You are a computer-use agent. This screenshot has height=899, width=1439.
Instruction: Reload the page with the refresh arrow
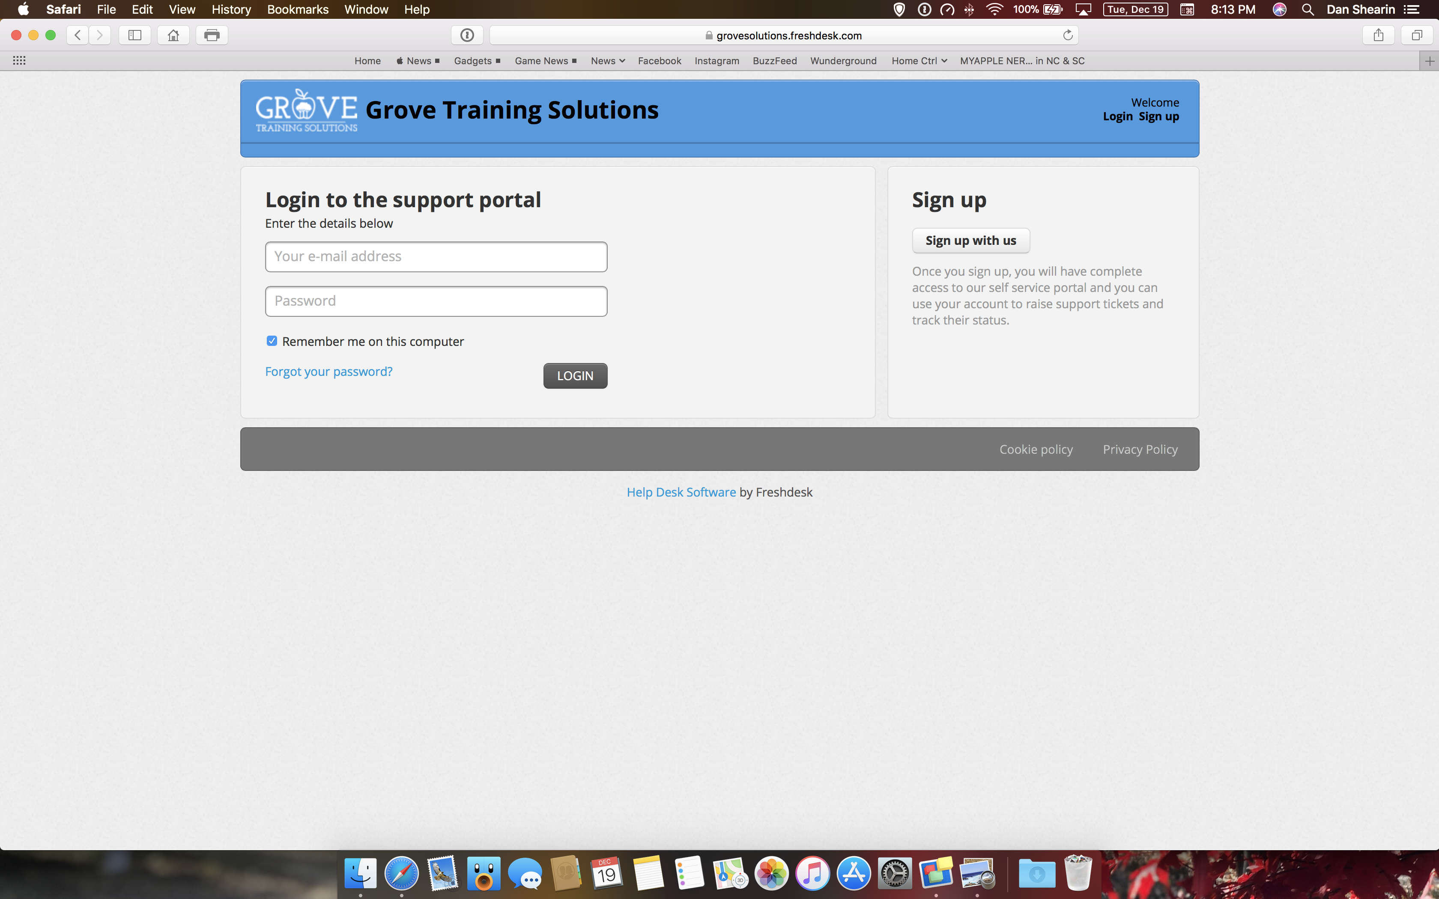point(1067,35)
